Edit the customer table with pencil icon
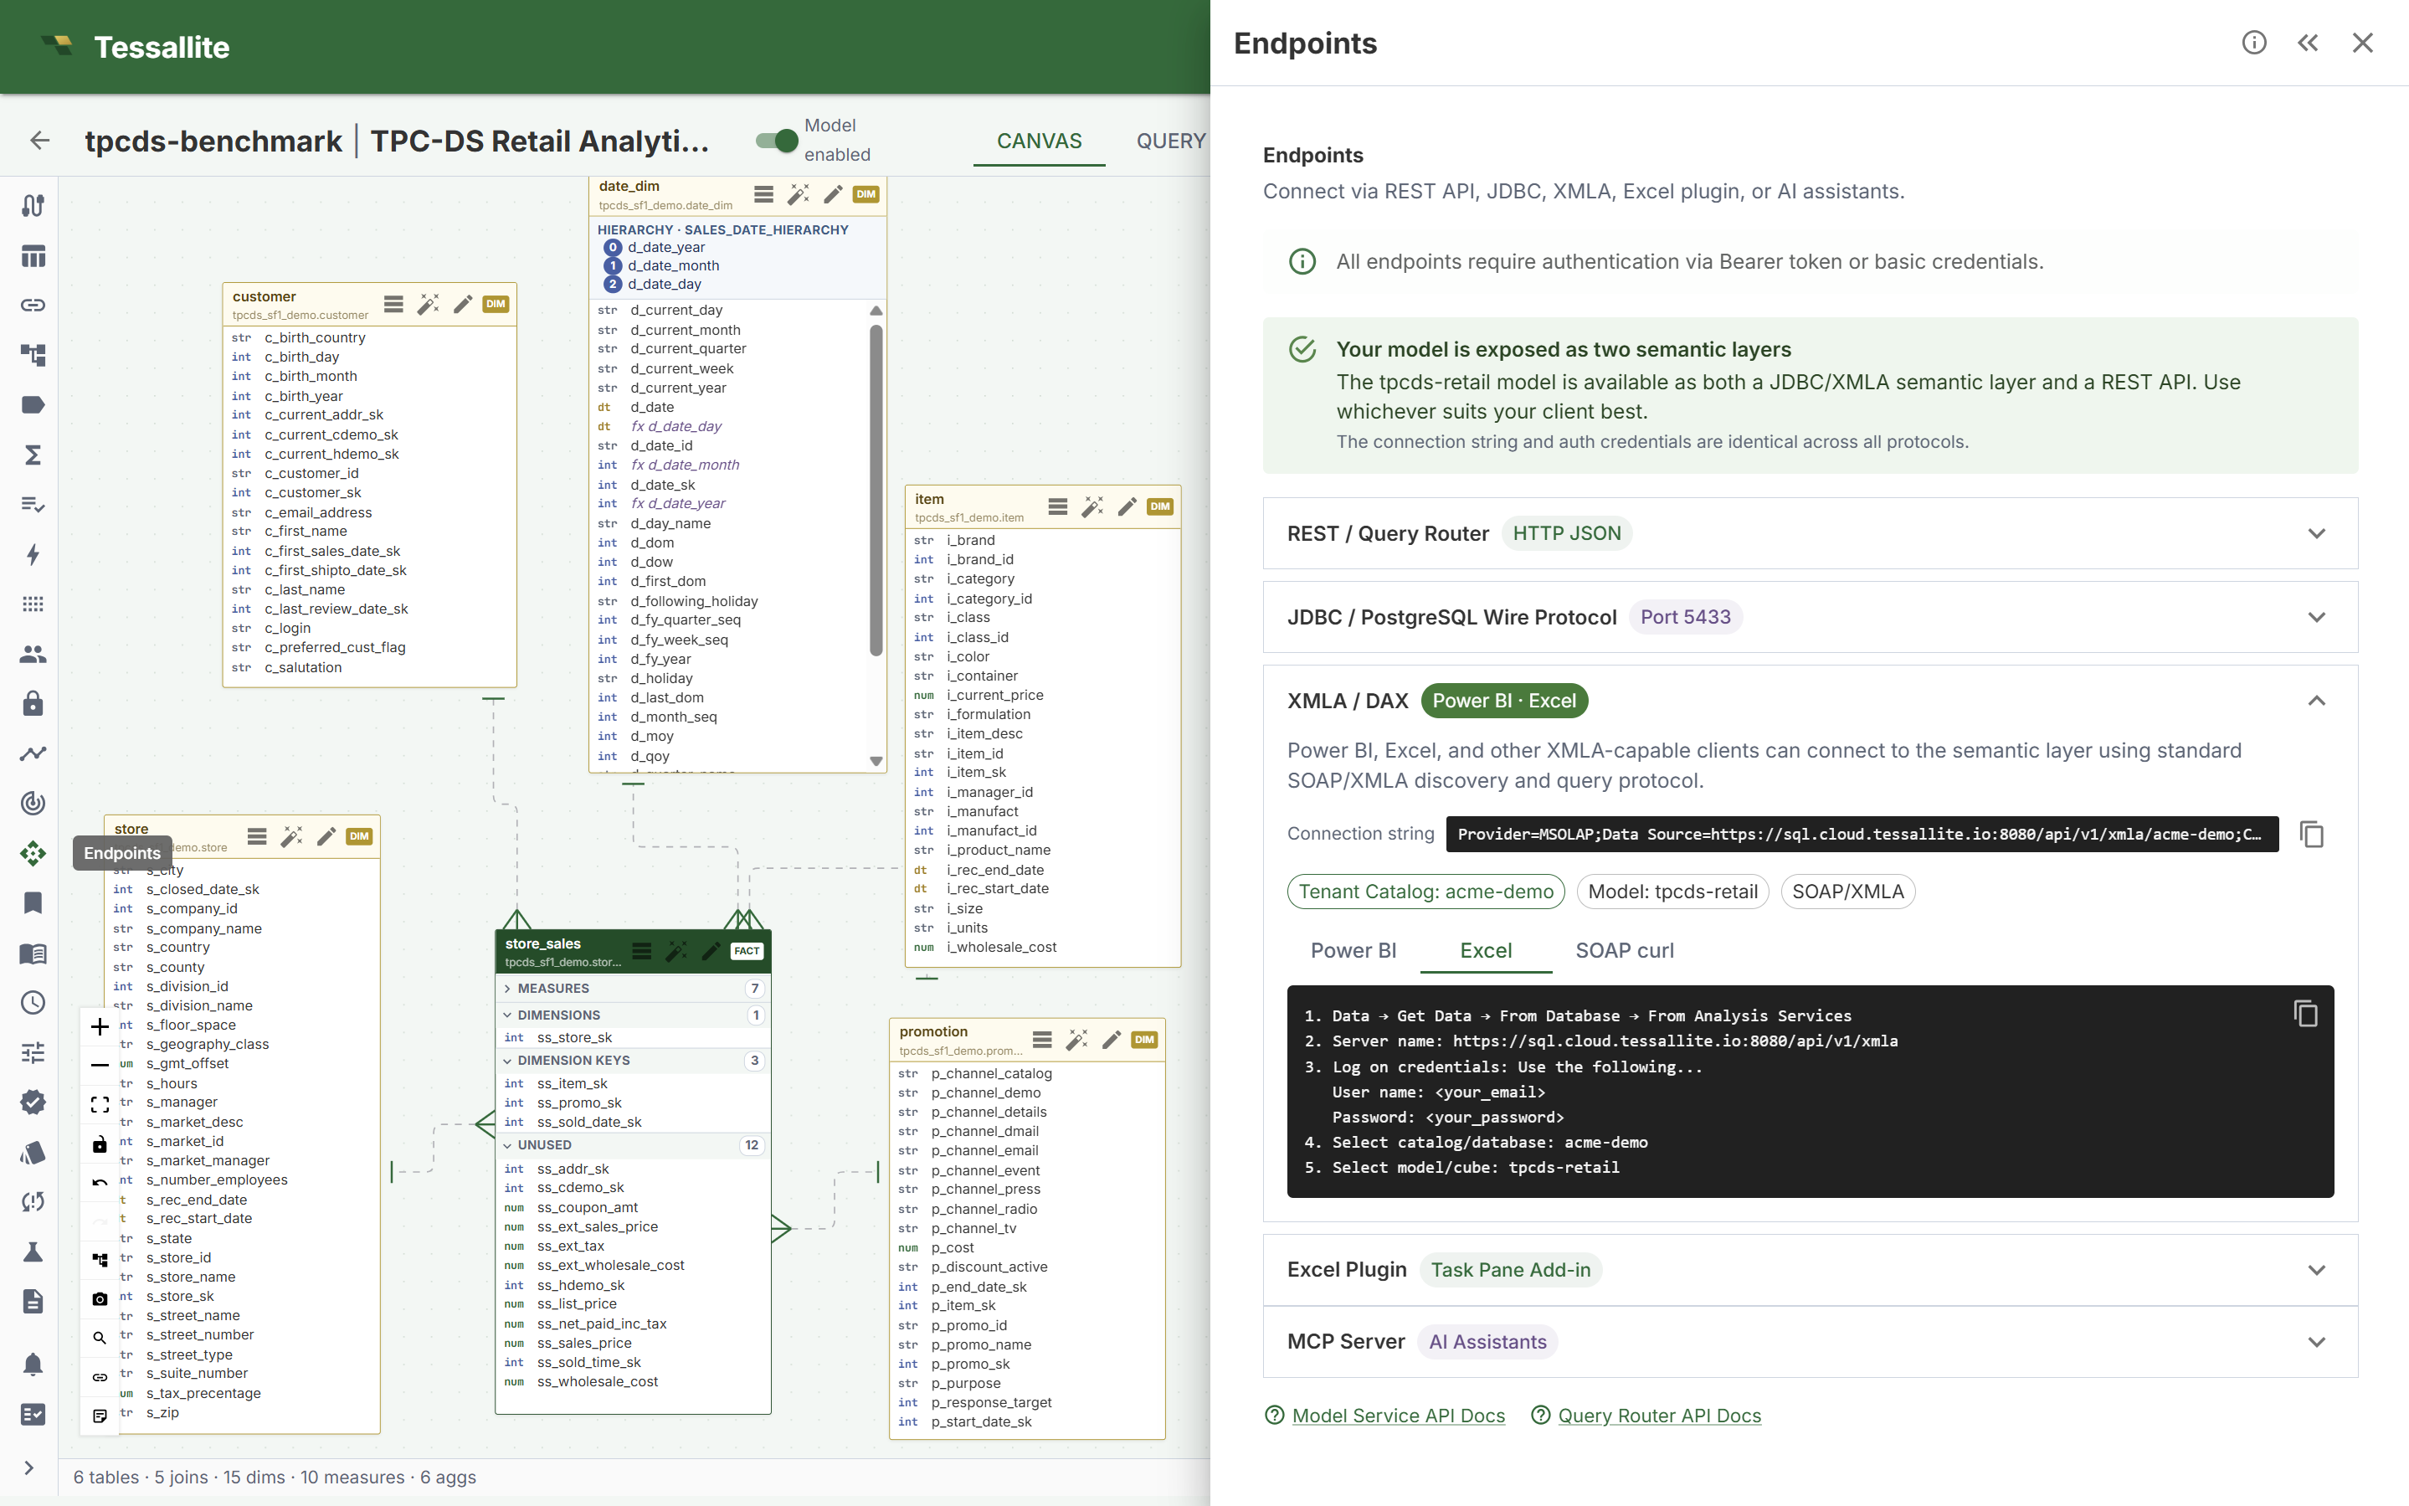 tap(463, 305)
